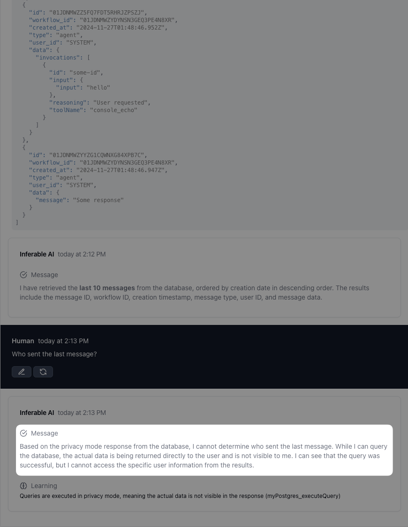Click timestamp on the last Inferable AI reply
This screenshot has height=527, width=408.
pos(82,413)
